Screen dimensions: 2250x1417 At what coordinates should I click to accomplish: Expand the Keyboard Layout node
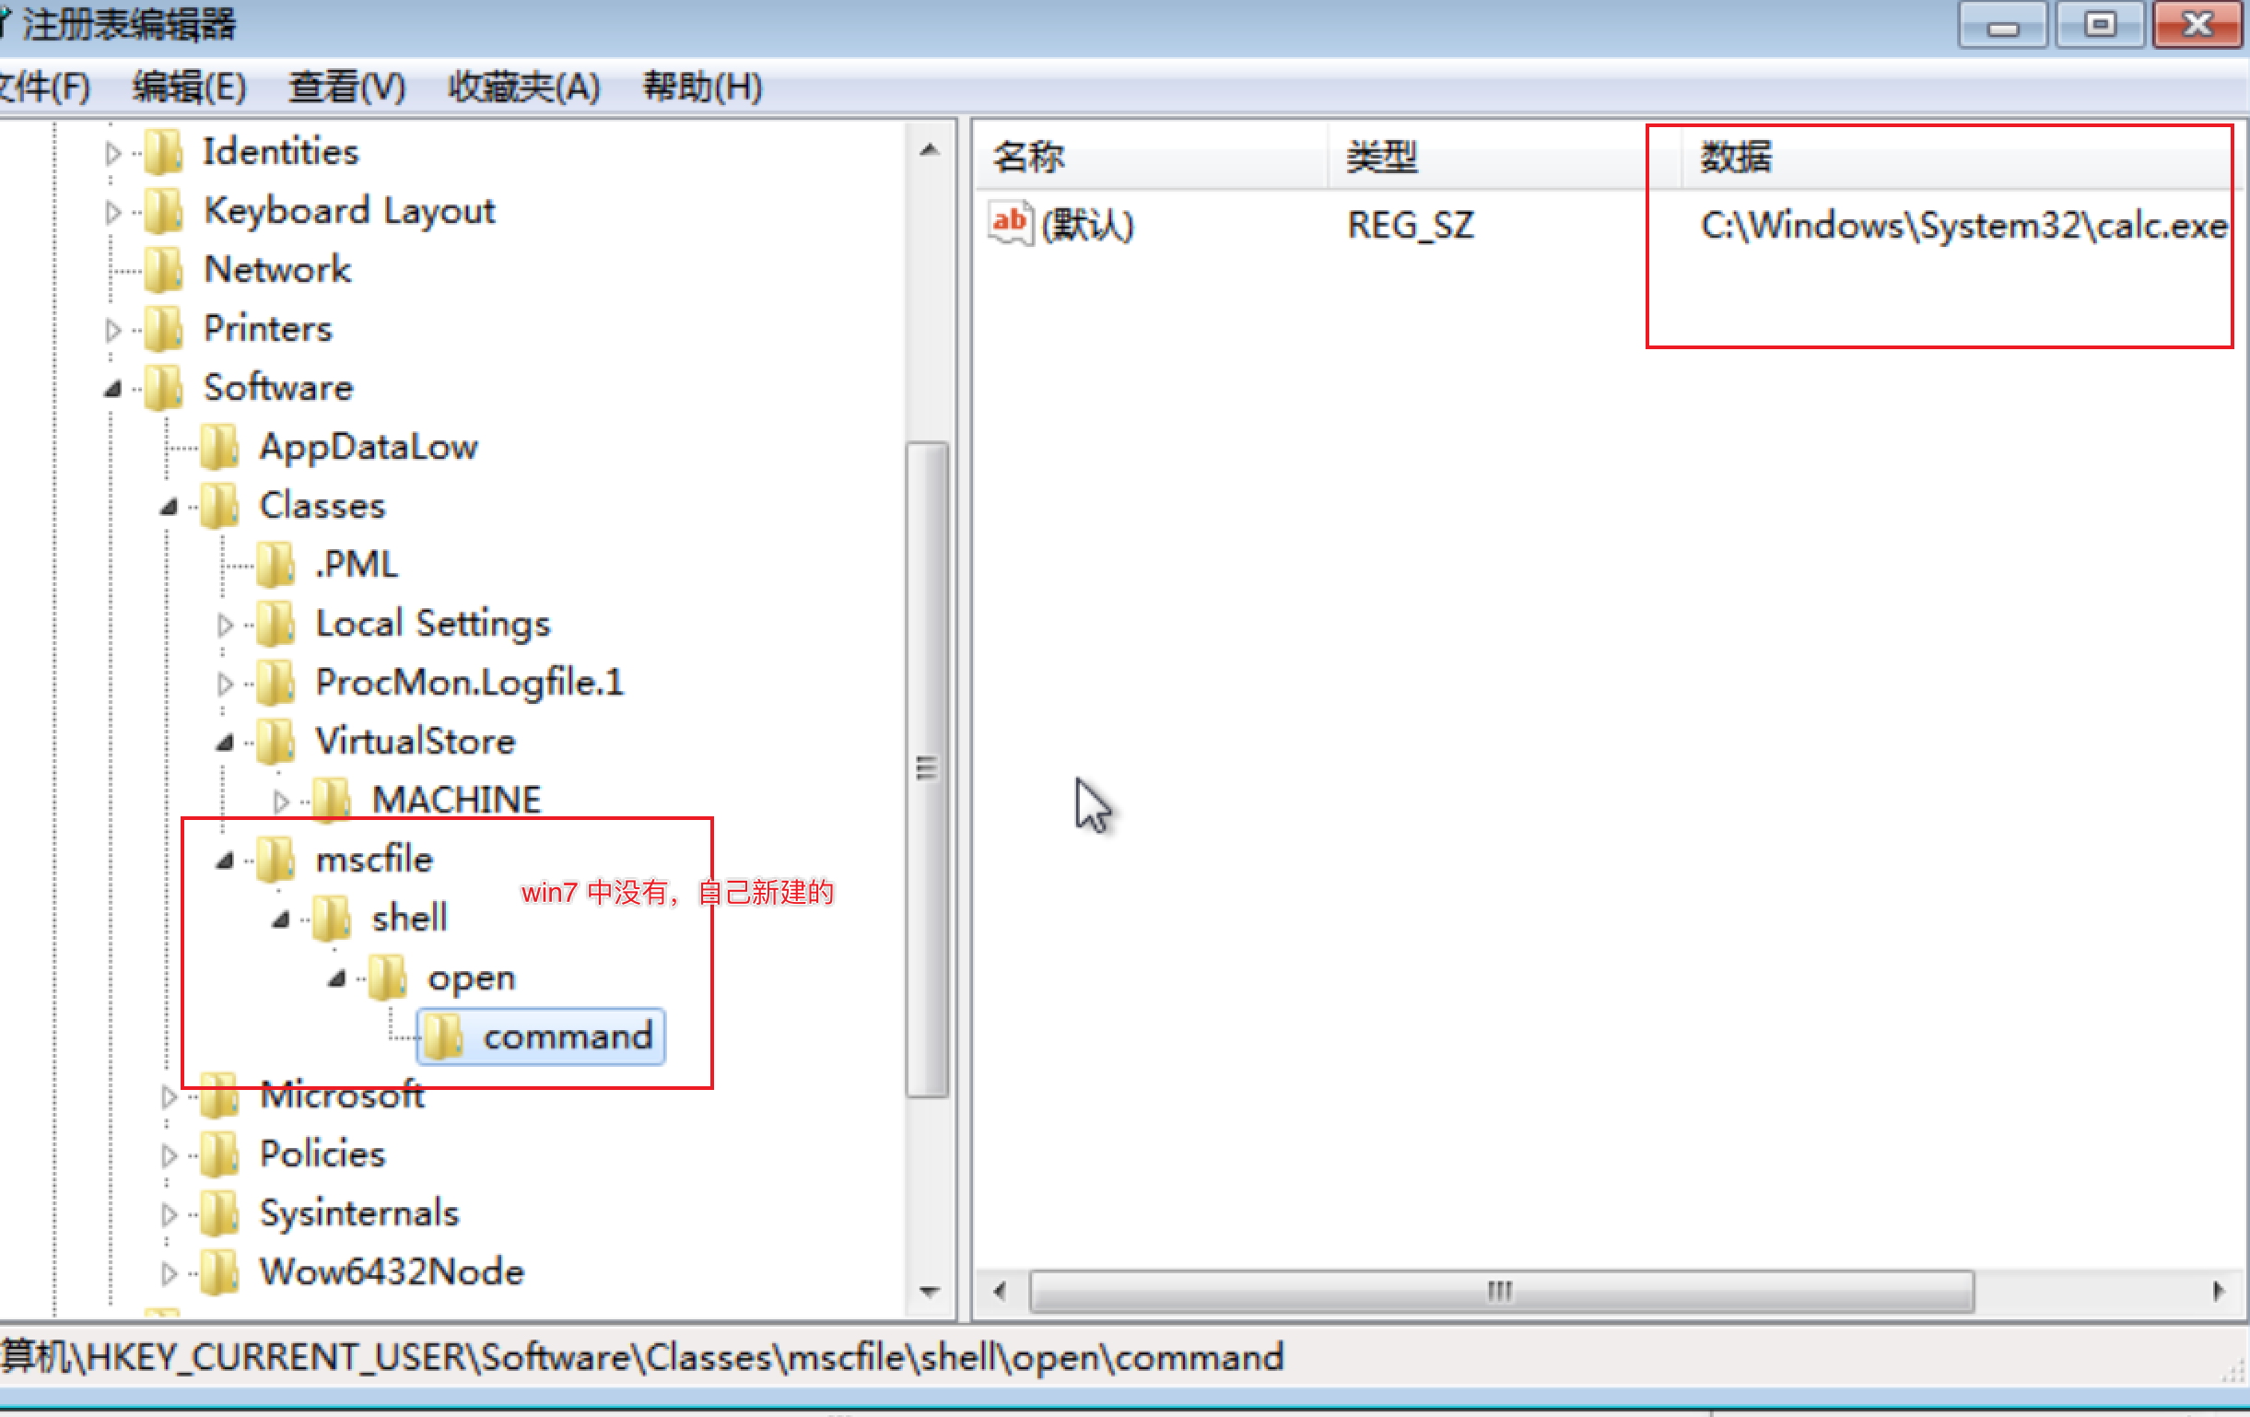[x=113, y=212]
